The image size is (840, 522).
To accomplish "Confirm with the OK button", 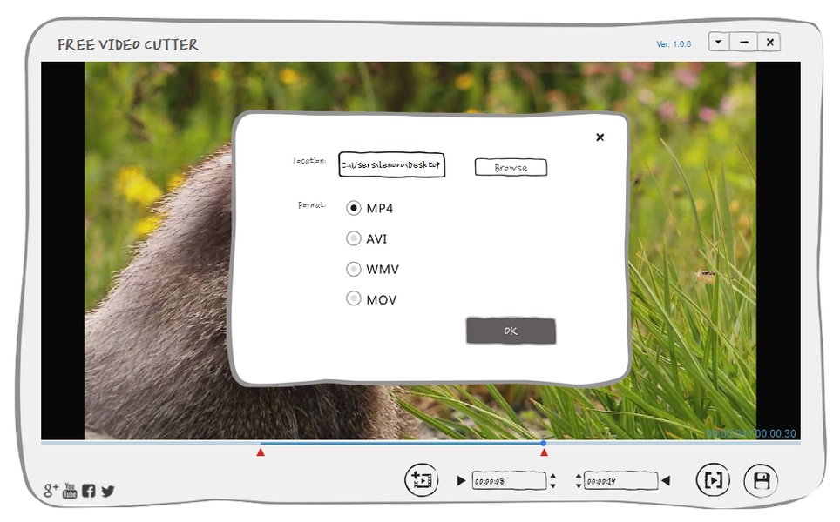I will (x=511, y=331).
